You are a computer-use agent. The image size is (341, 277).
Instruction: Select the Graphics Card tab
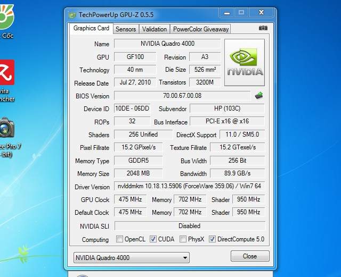91,29
